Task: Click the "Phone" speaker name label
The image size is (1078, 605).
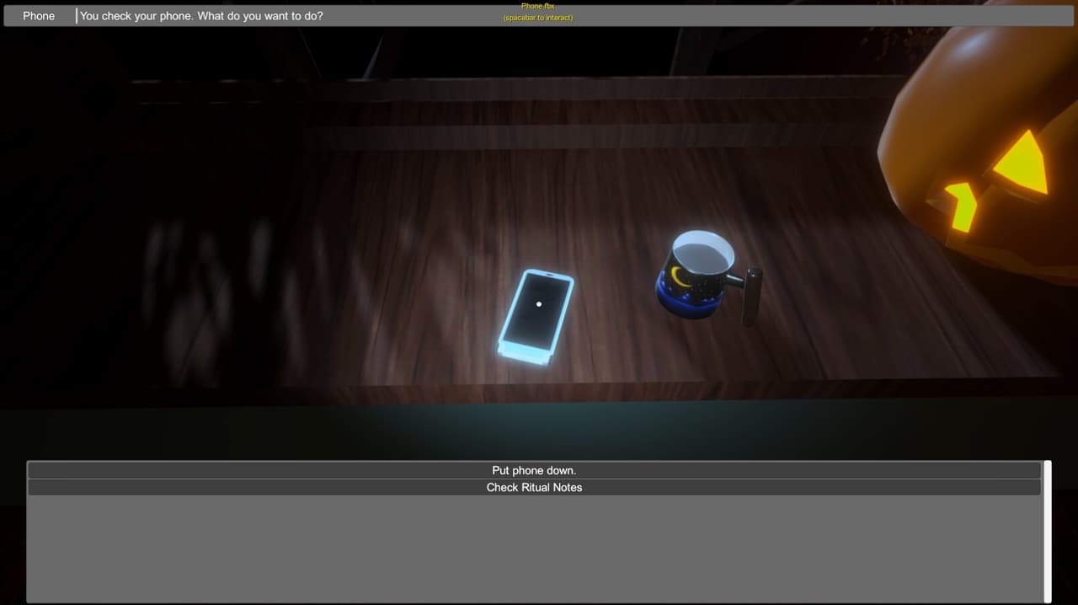Action: click(x=39, y=16)
